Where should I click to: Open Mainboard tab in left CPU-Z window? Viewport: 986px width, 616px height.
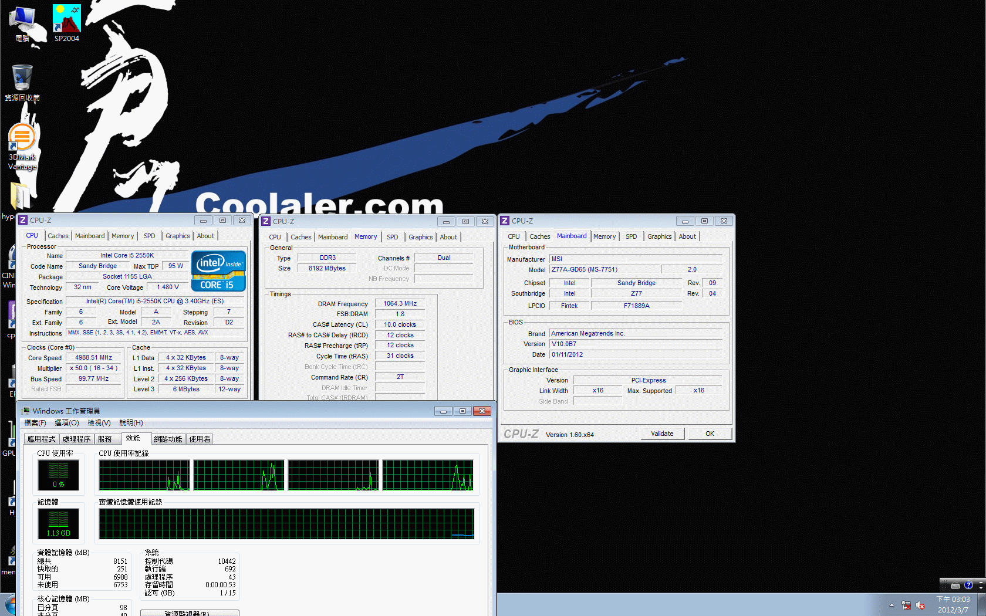point(90,236)
